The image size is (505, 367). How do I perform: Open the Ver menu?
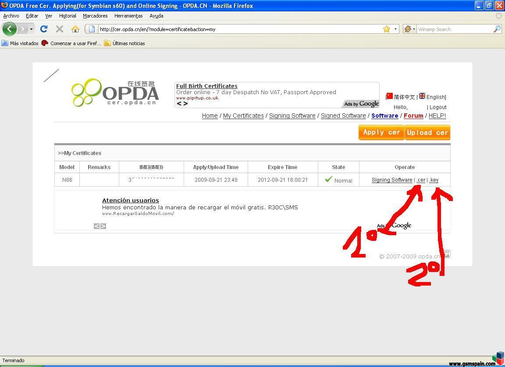[x=49, y=16]
